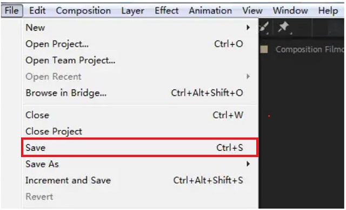Open the Animation menu

point(210,11)
